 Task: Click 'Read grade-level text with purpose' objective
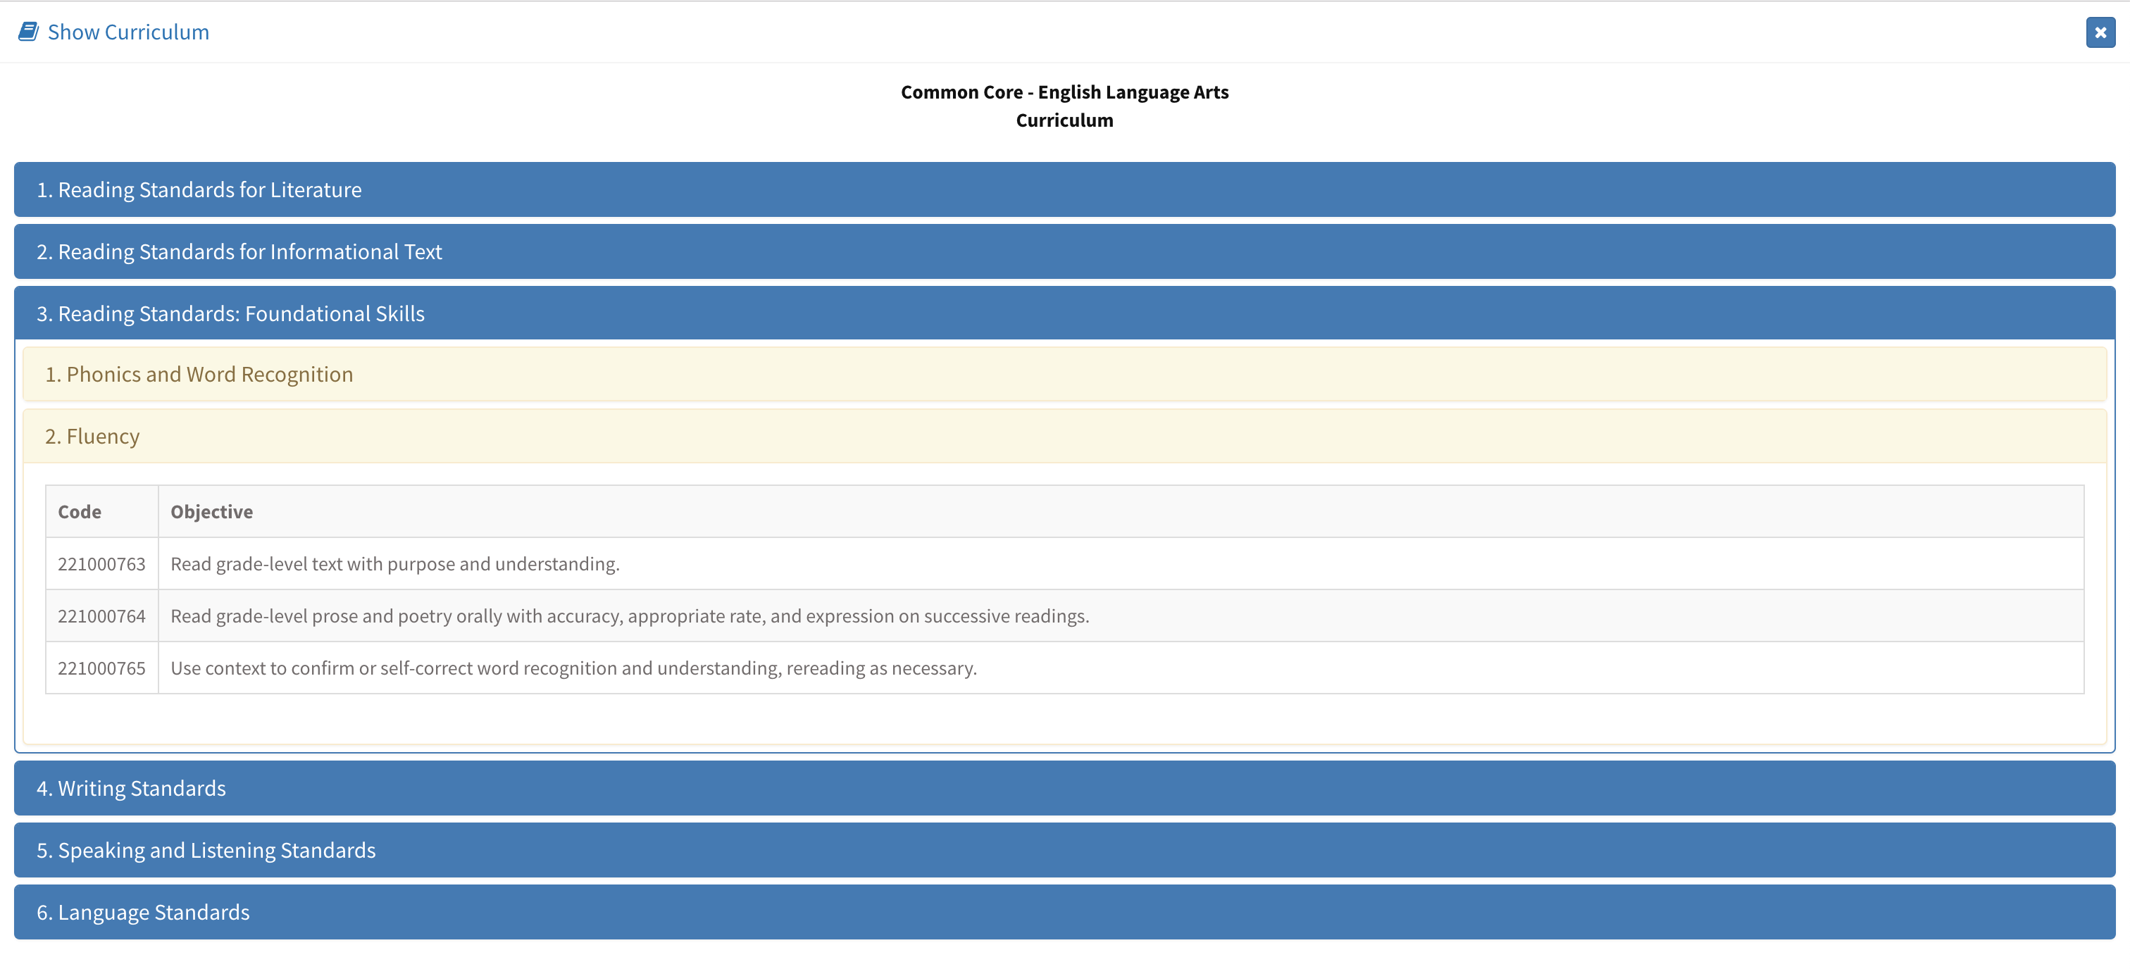pos(394,564)
